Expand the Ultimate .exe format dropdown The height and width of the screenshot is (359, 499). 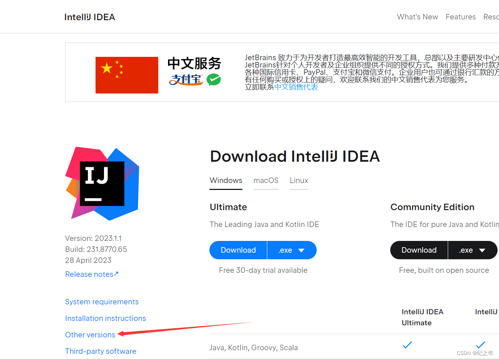pos(292,250)
